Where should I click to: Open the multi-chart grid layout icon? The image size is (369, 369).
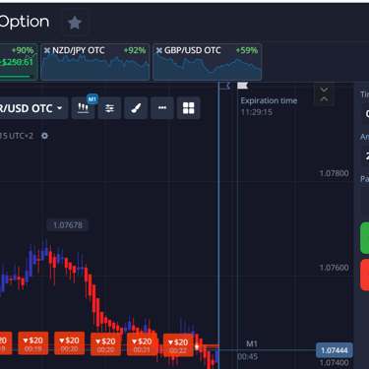point(189,108)
